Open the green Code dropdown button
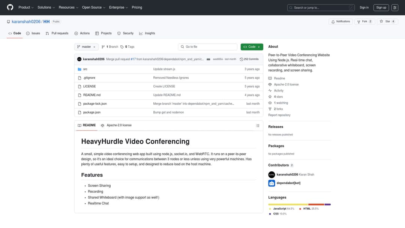This screenshot has width=405, height=228. (252, 47)
